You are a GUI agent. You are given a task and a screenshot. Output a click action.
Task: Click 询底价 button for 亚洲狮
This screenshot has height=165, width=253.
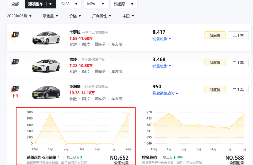coord(215,90)
